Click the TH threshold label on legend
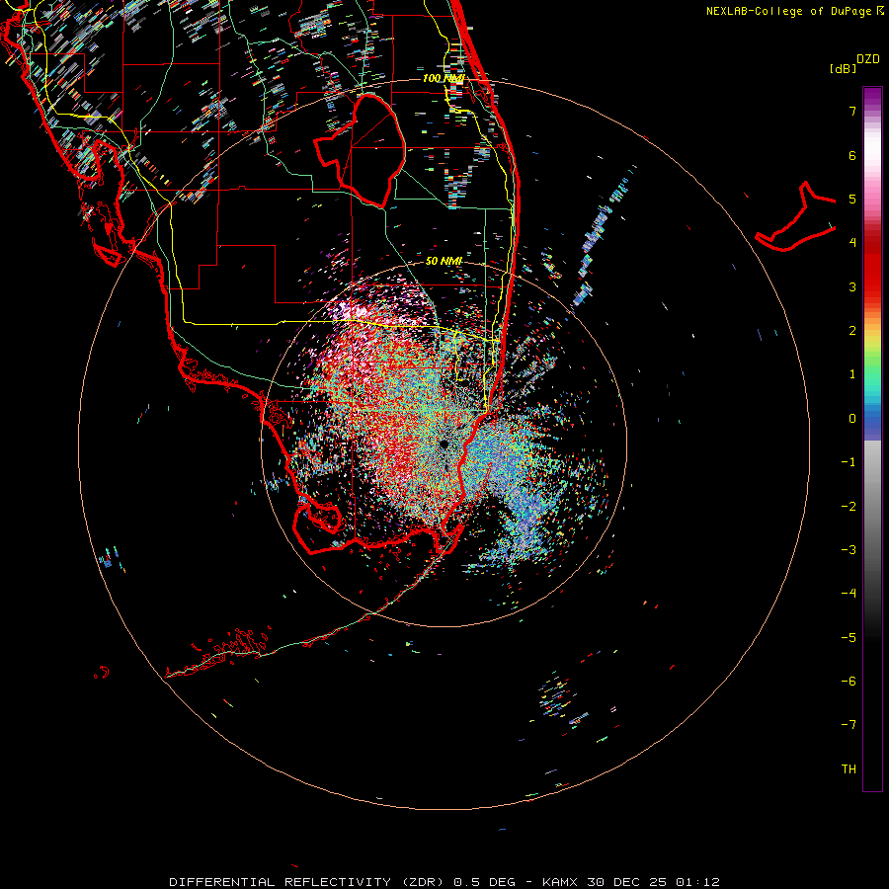The image size is (889, 889). click(x=849, y=768)
